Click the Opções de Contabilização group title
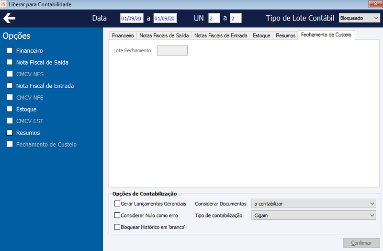Image resolution: width=383 pixels, height=251 pixels. 145,194
